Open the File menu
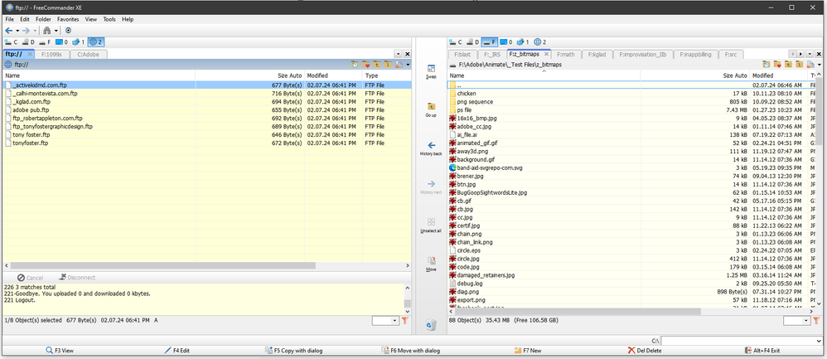 coord(9,19)
